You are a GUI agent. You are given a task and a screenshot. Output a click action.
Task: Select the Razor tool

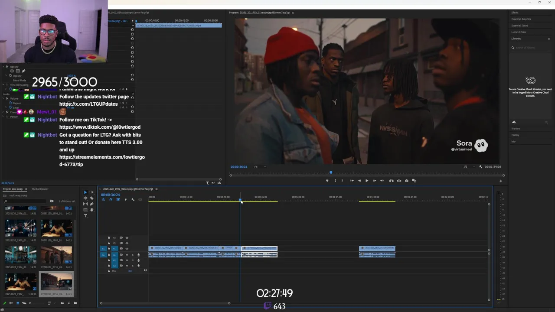[x=91, y=198]
